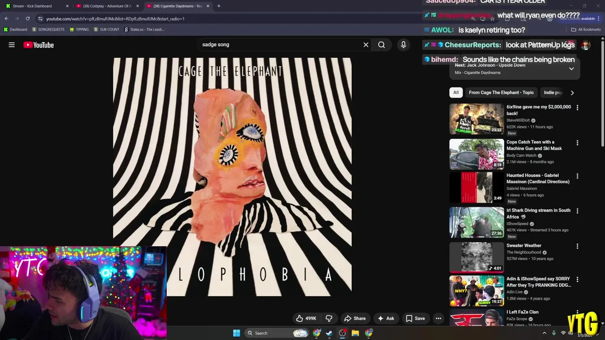Expand the Mix - Cigarette Daydreams playlist
The width and height of the screenshot is (605, 340).
click(571, 69)
